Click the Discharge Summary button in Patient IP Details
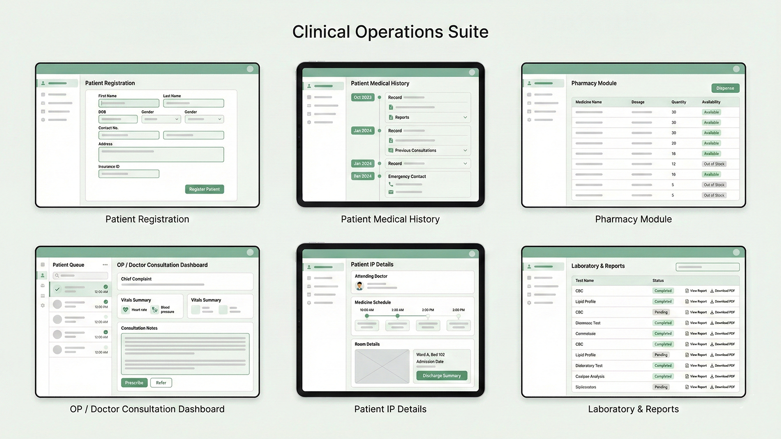This screenshot has width=781, height=439. pos(441,376)
